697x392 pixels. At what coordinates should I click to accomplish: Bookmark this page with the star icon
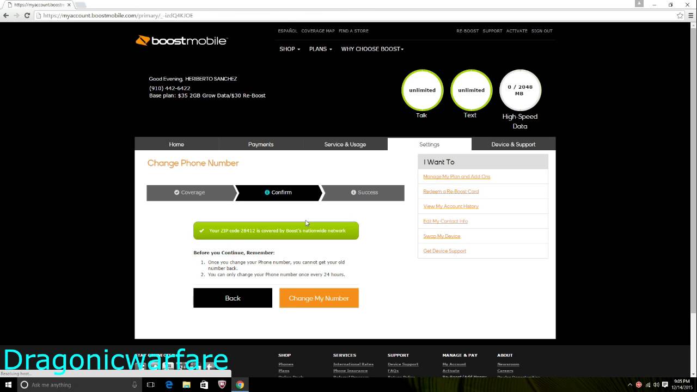[680, 16]
